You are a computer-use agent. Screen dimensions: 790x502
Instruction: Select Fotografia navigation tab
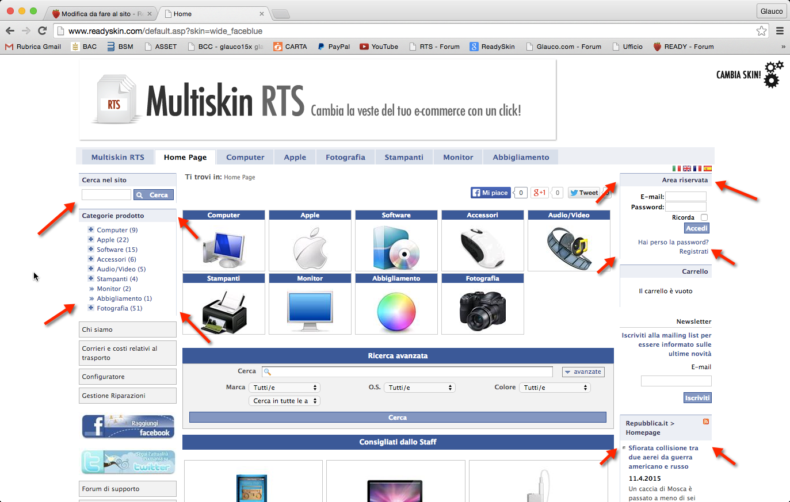click(345, 157)
